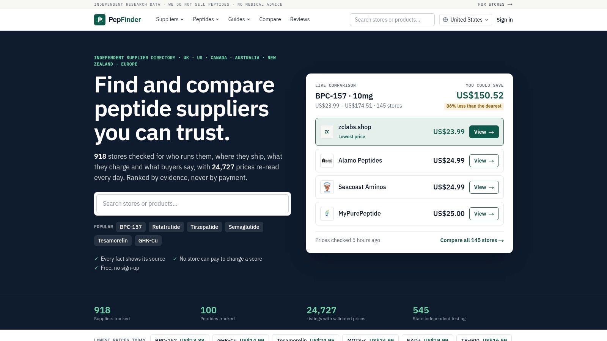The width and height of the screenshot is (607, 341).
Task: Pick the Semaglutide popular tag
Action: pyautogui.click(x=244, y=227)
